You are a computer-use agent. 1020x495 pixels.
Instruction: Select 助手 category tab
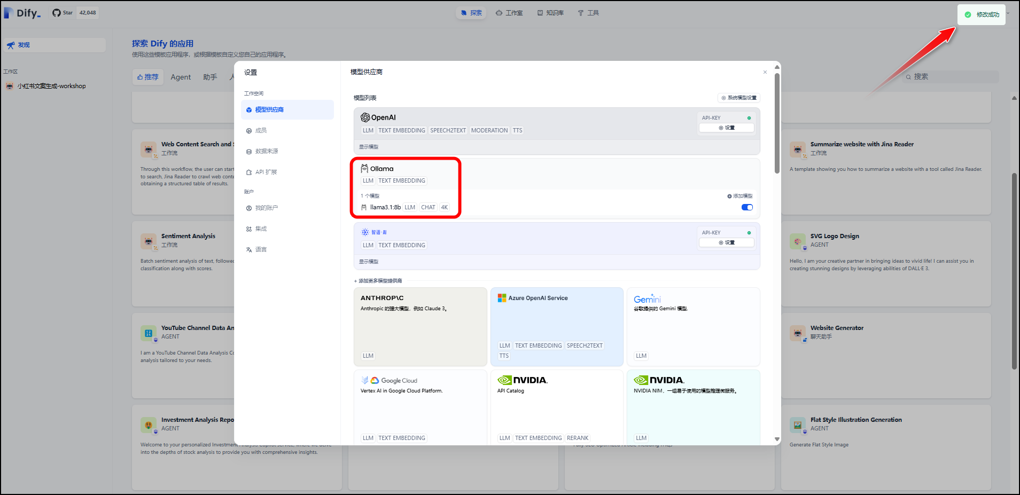coord(210,77)
